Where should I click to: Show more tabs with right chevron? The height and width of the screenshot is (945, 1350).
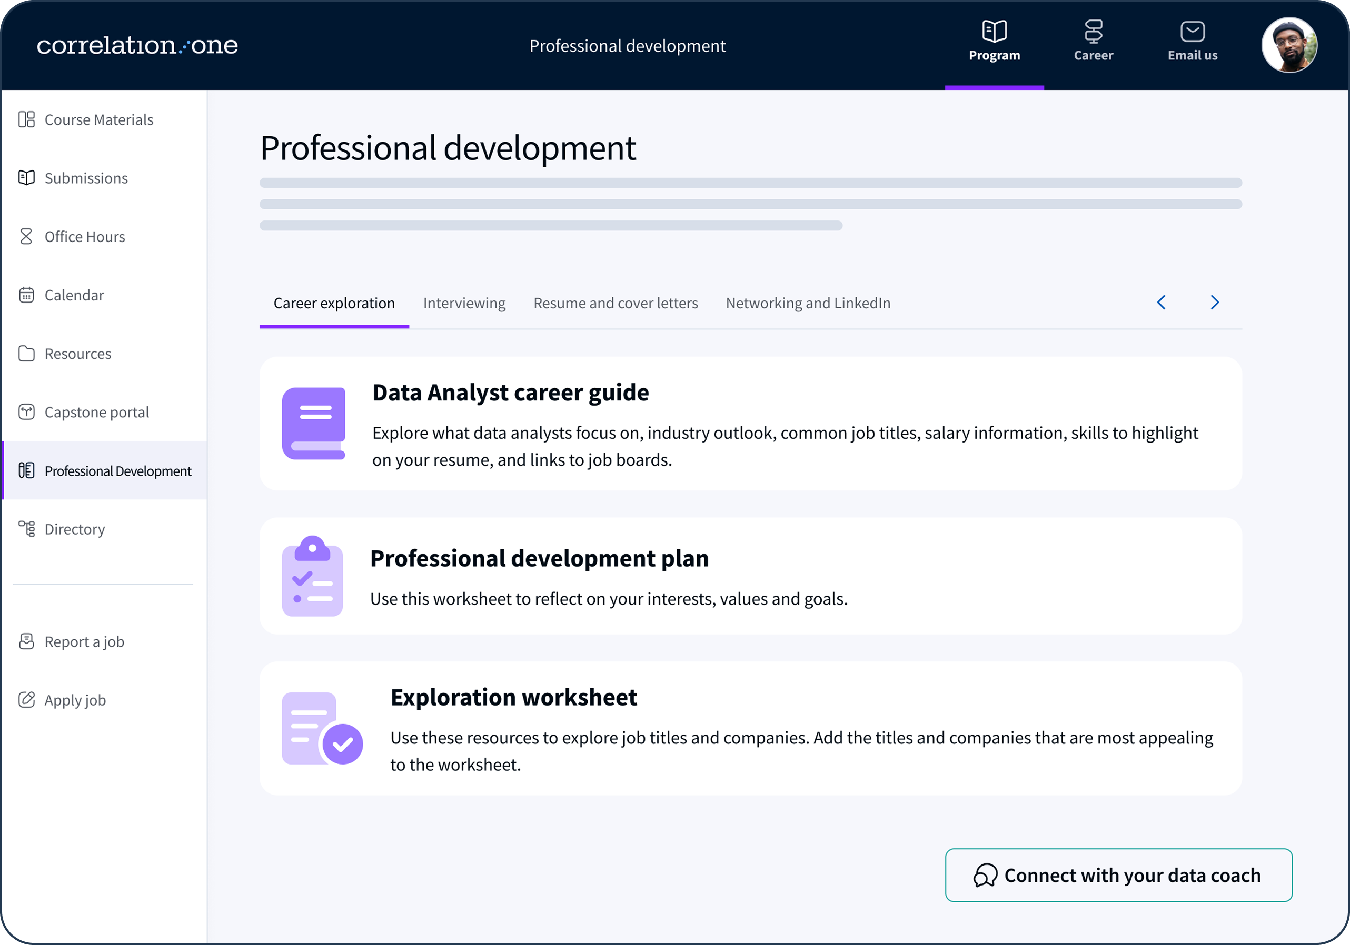(1215, 303)
